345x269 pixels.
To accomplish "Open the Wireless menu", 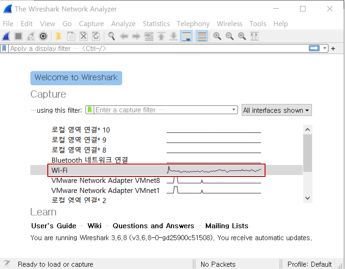I will 230,24.
